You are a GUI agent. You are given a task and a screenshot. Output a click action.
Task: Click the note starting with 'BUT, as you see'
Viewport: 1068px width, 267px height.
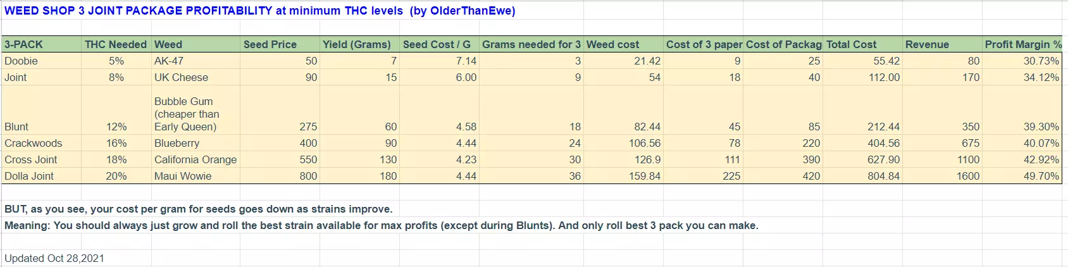(198, 209)
